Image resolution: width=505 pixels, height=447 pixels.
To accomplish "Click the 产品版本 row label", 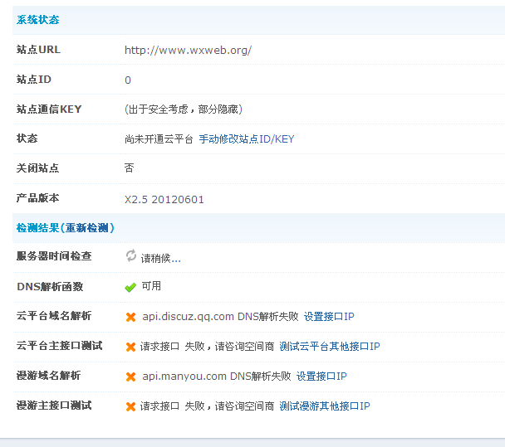I will [x=37, y=197].
